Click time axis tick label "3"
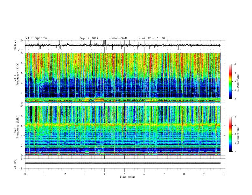The image size is (252, 195). 85,174
